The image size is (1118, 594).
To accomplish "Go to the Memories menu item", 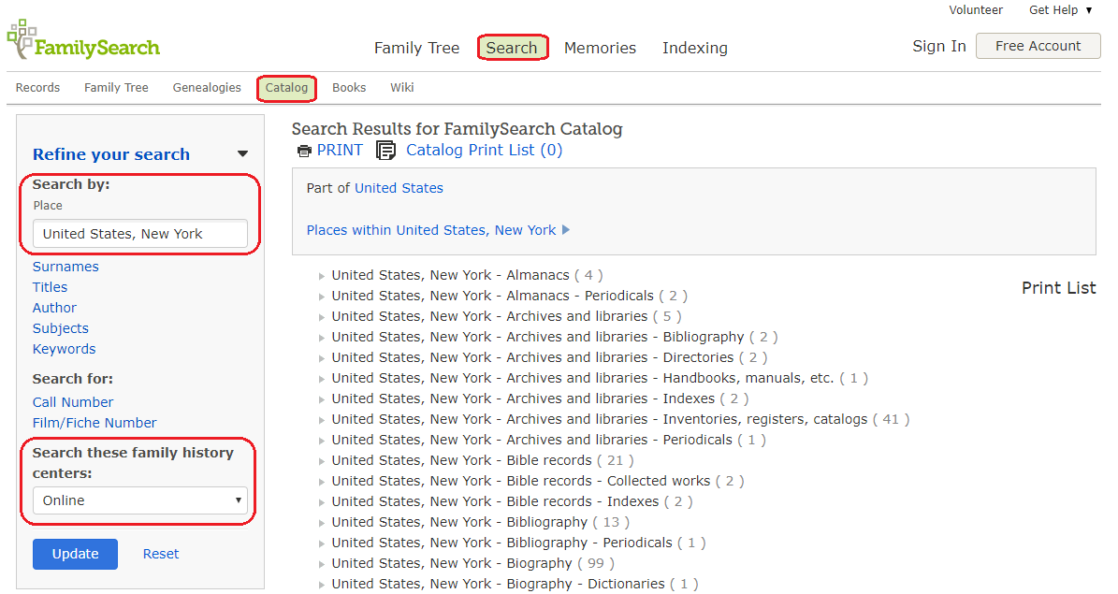I will tap(600, 48).
